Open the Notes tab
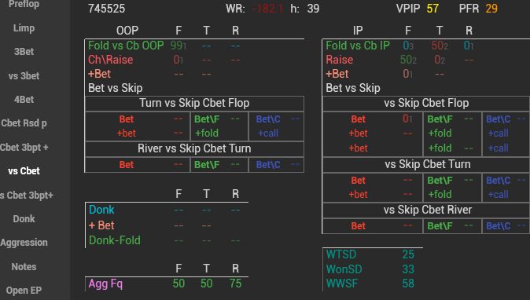The width and height of the screenshot is (530, 300). (24, 266)
